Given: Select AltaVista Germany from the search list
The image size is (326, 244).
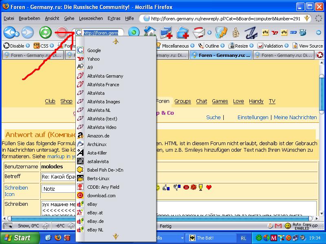Looking at the screenshot, I should [116, 76].
